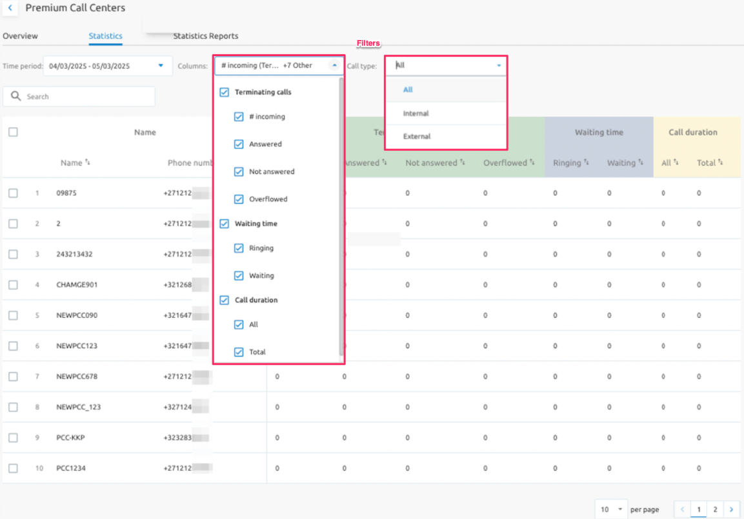Sort the Overflowed column
This screenshot has height=519, width=744.
click(532, 163)
